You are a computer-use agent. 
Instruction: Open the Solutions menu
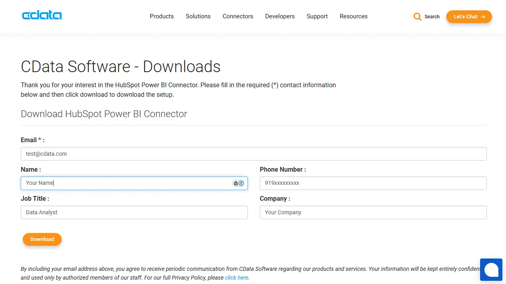[198, 16]
